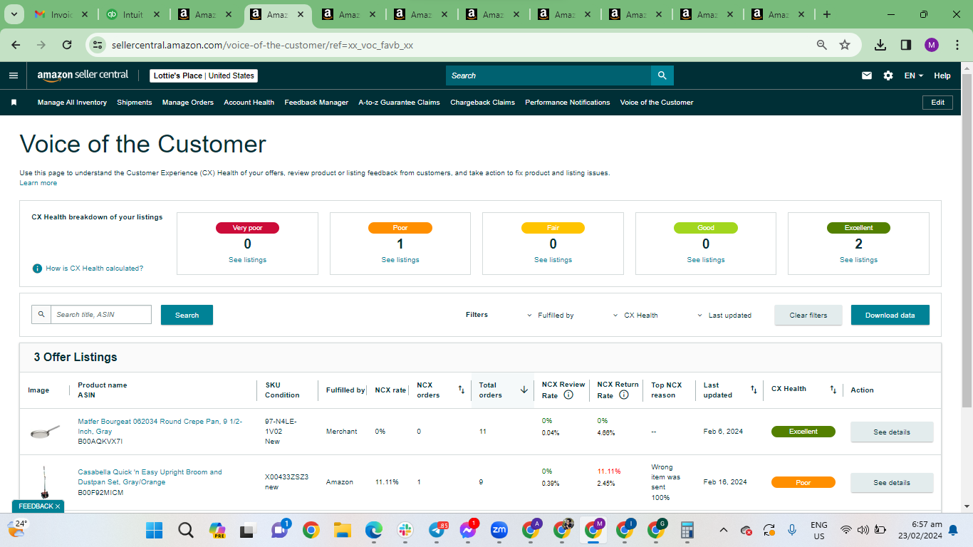Screen dimensions: 973x547
Task: Go back using the browser back arrow
Action: (16, 45)
